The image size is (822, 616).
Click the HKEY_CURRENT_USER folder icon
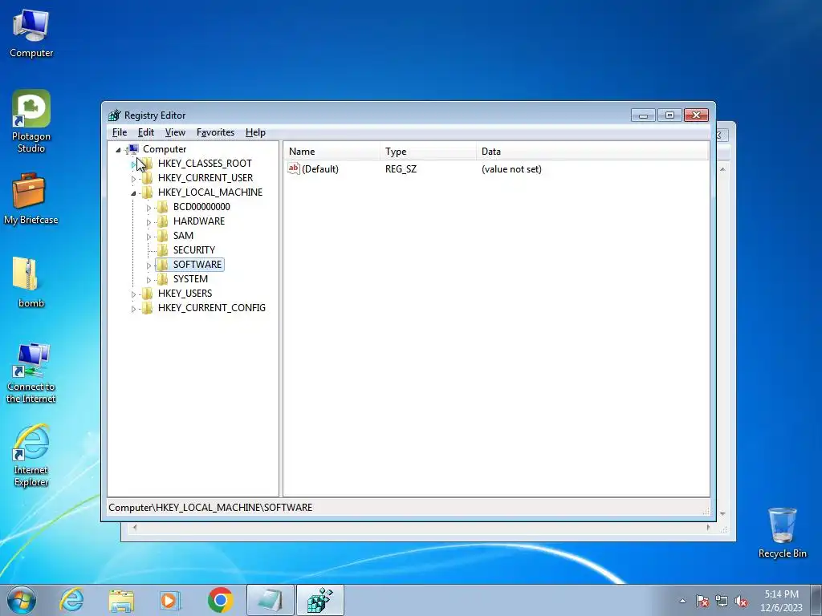[148, 178]
